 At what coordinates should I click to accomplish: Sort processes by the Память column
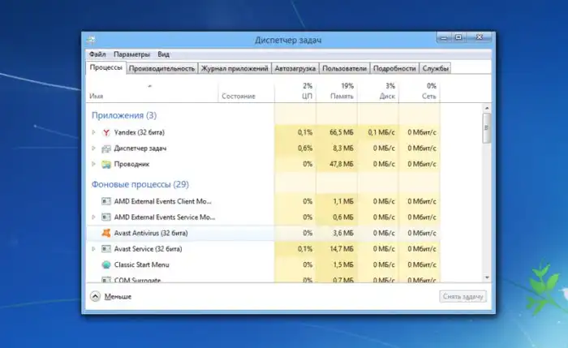pos(341,91)
